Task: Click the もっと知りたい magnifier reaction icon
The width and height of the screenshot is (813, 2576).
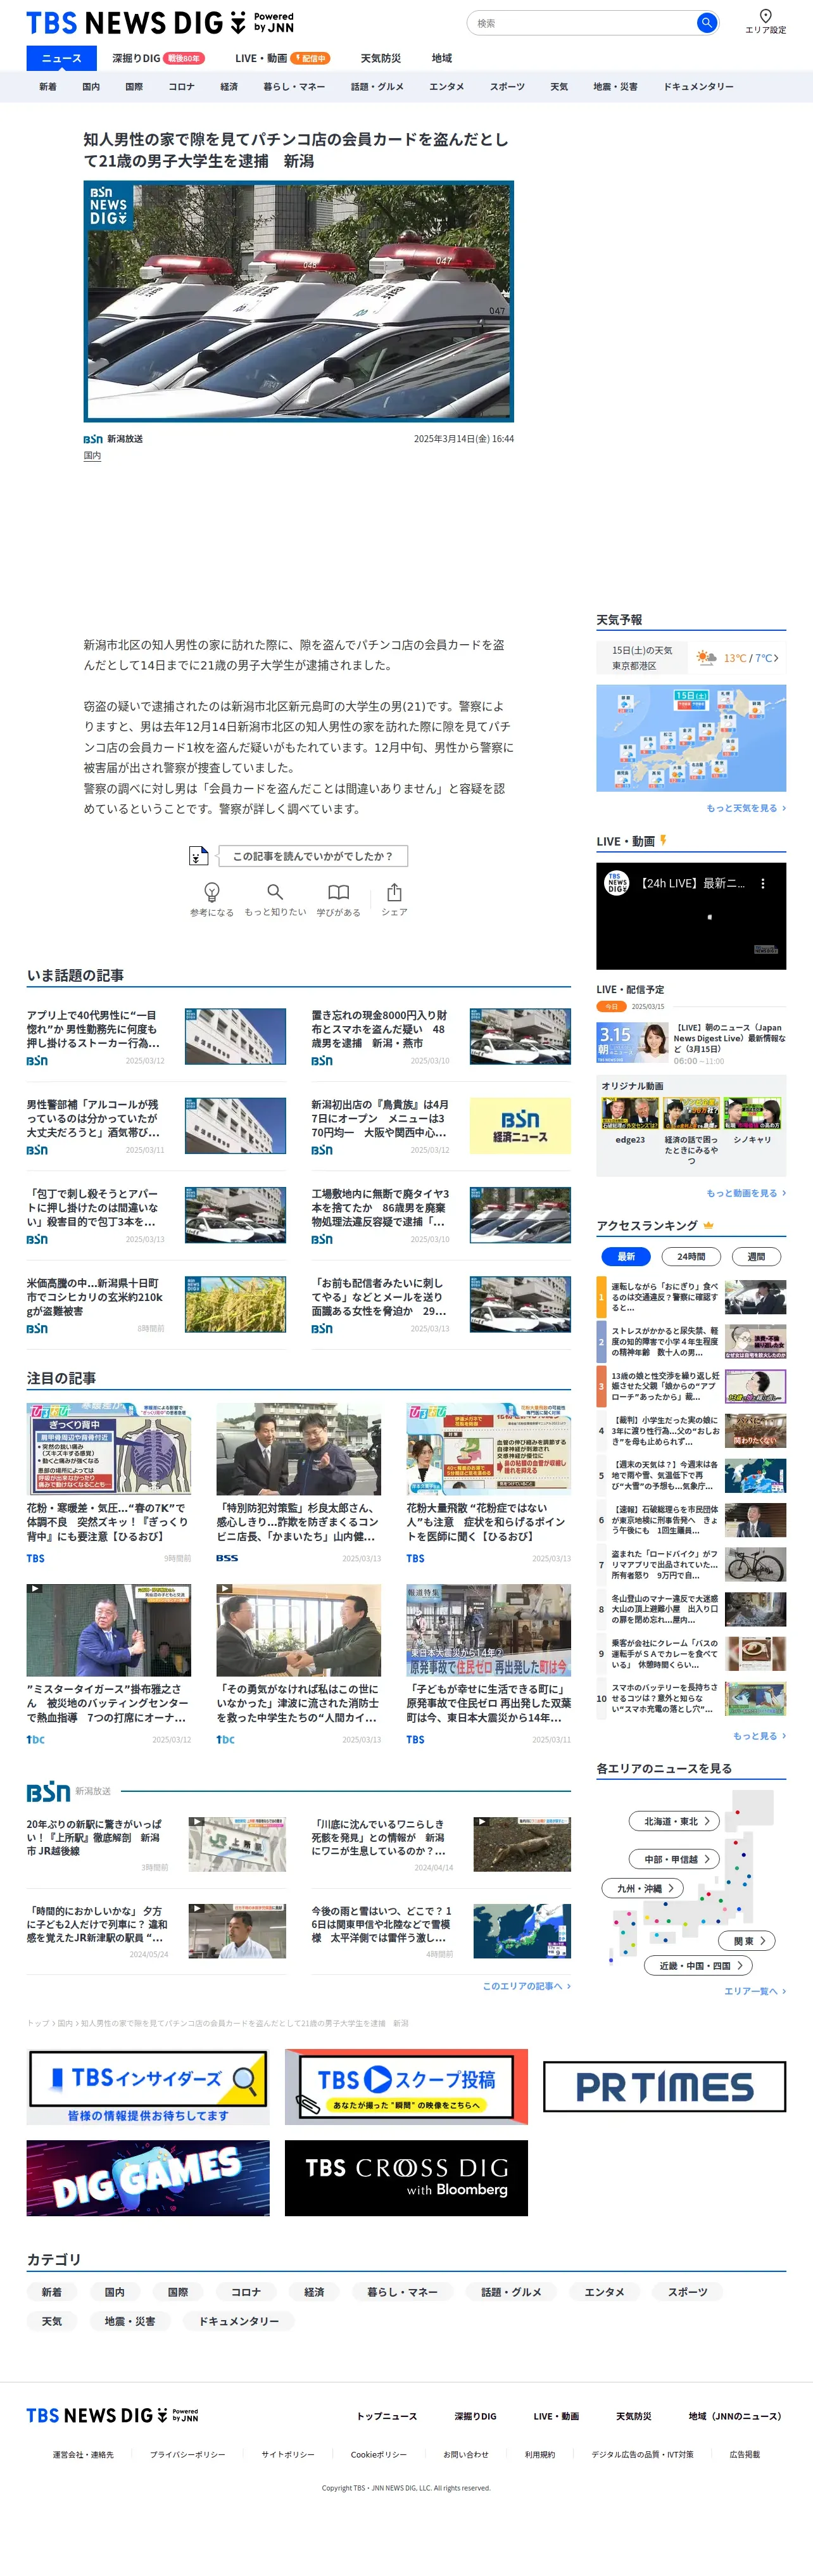Action: pos(275,891)
